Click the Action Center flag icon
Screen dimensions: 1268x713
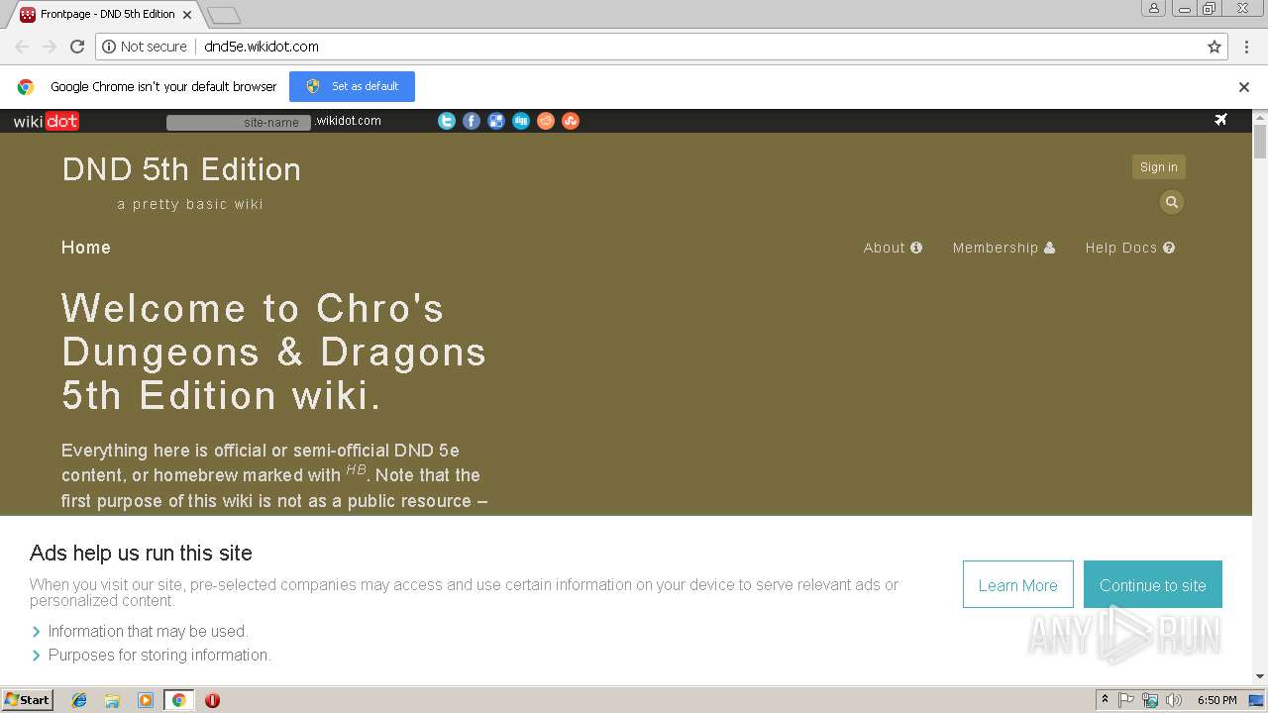click(x=1126, y=700)
